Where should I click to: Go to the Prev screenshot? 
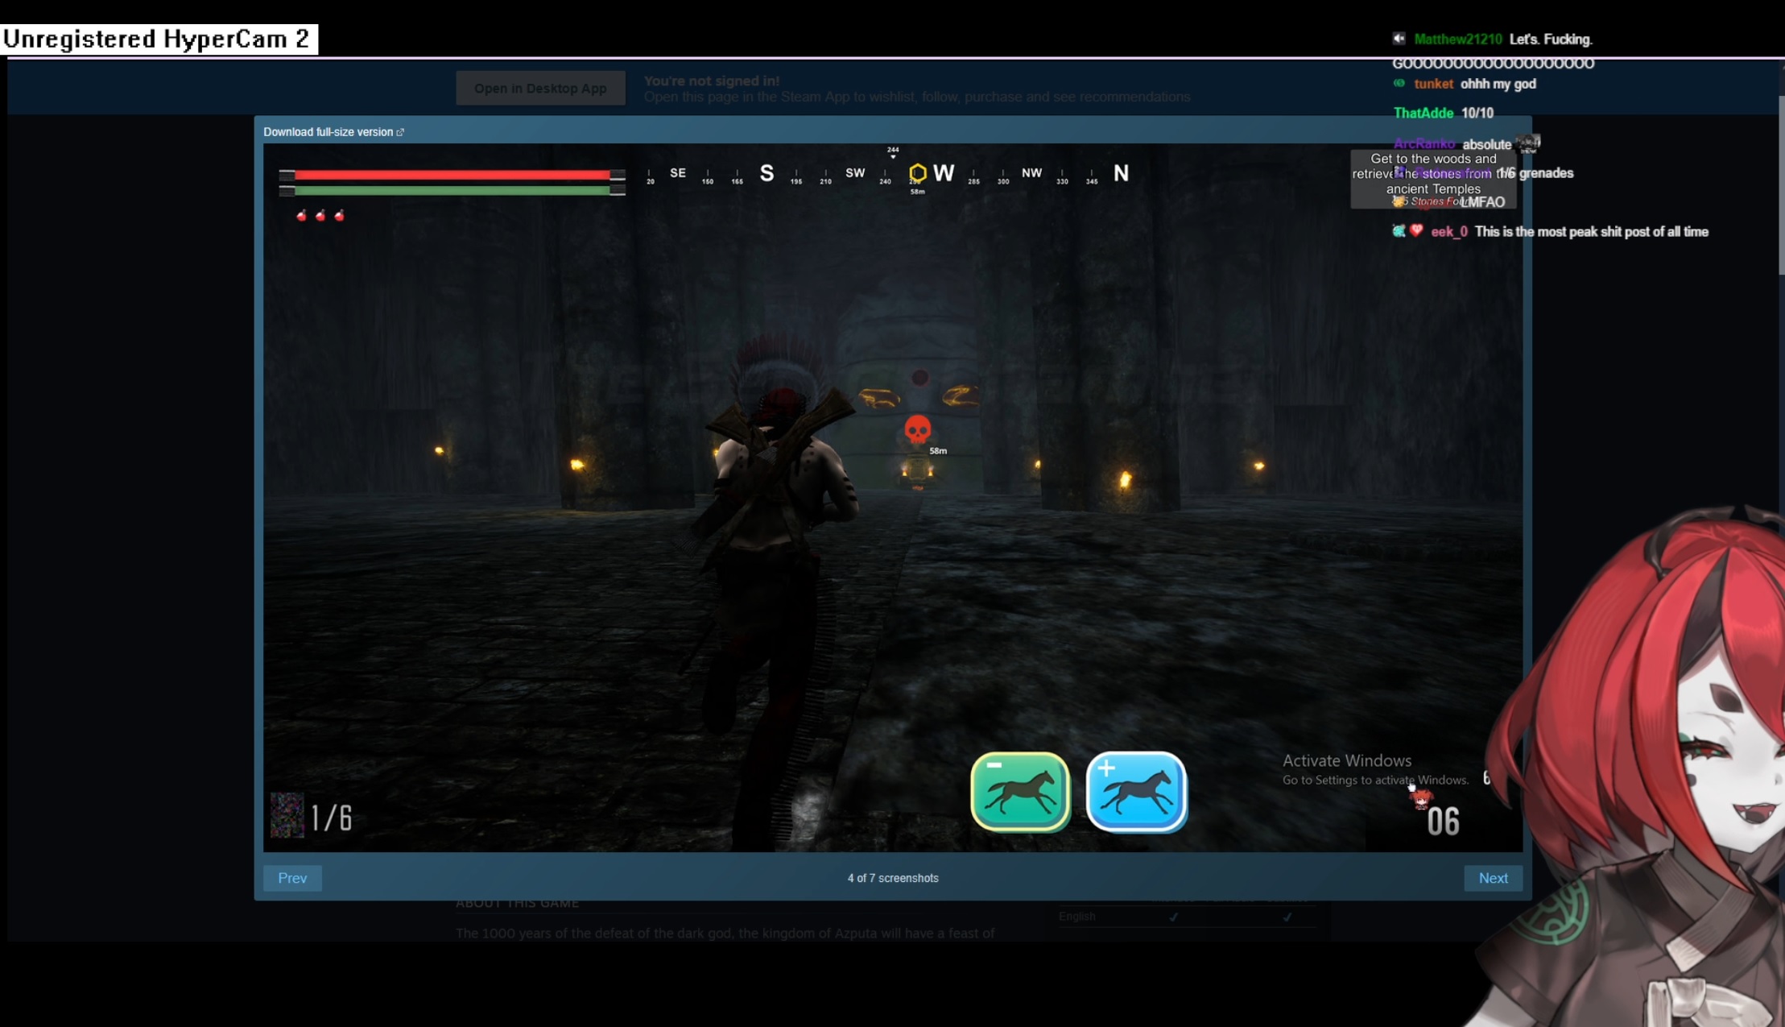pyautogui.click(x=292, y=878)
